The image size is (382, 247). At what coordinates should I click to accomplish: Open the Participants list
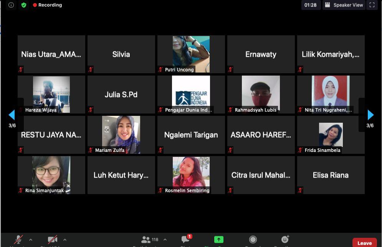(146, 240)
